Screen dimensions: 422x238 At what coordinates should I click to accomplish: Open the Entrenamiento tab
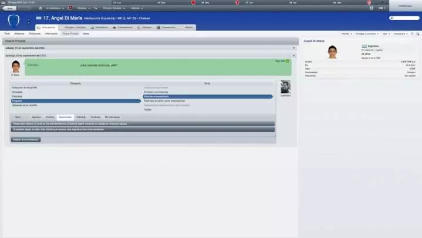pos(123,28)
